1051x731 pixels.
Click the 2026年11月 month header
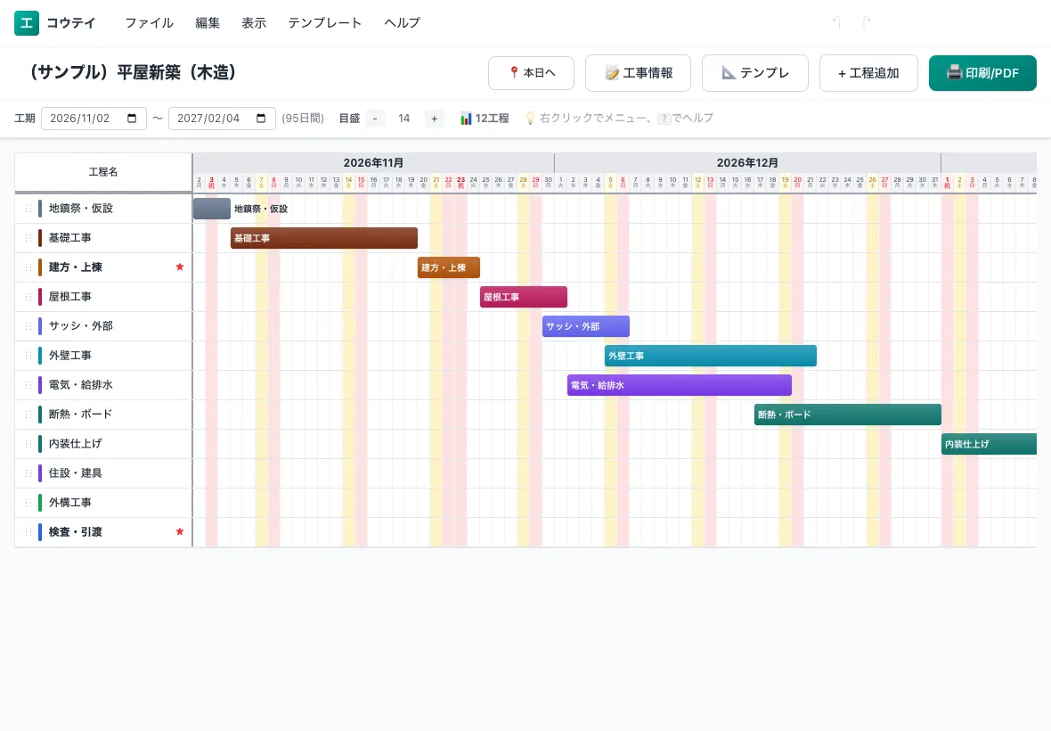373,163
